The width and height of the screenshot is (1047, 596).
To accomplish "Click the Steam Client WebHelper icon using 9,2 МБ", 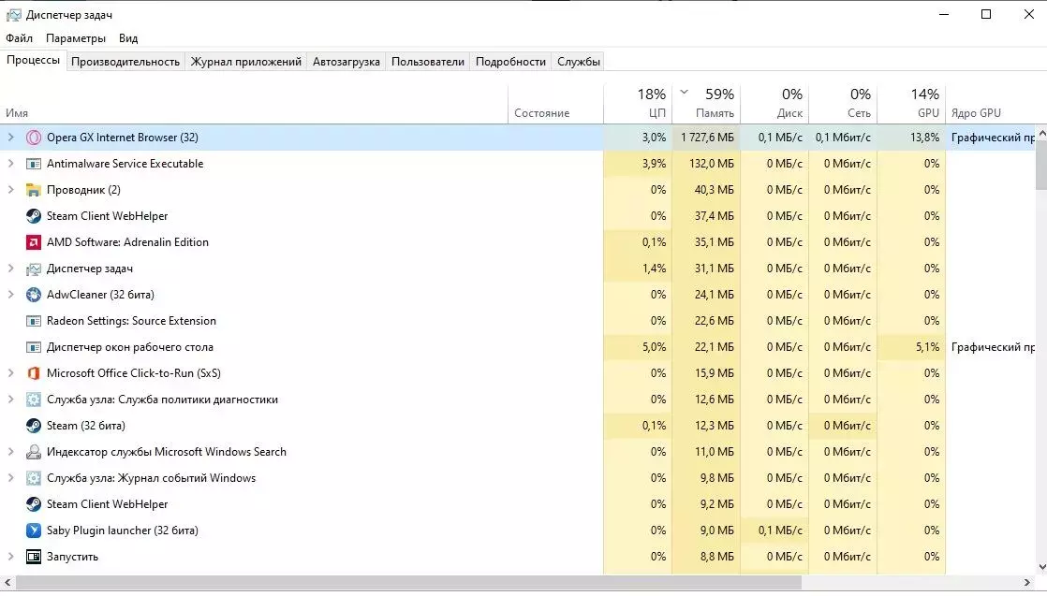I will point(34,504).
